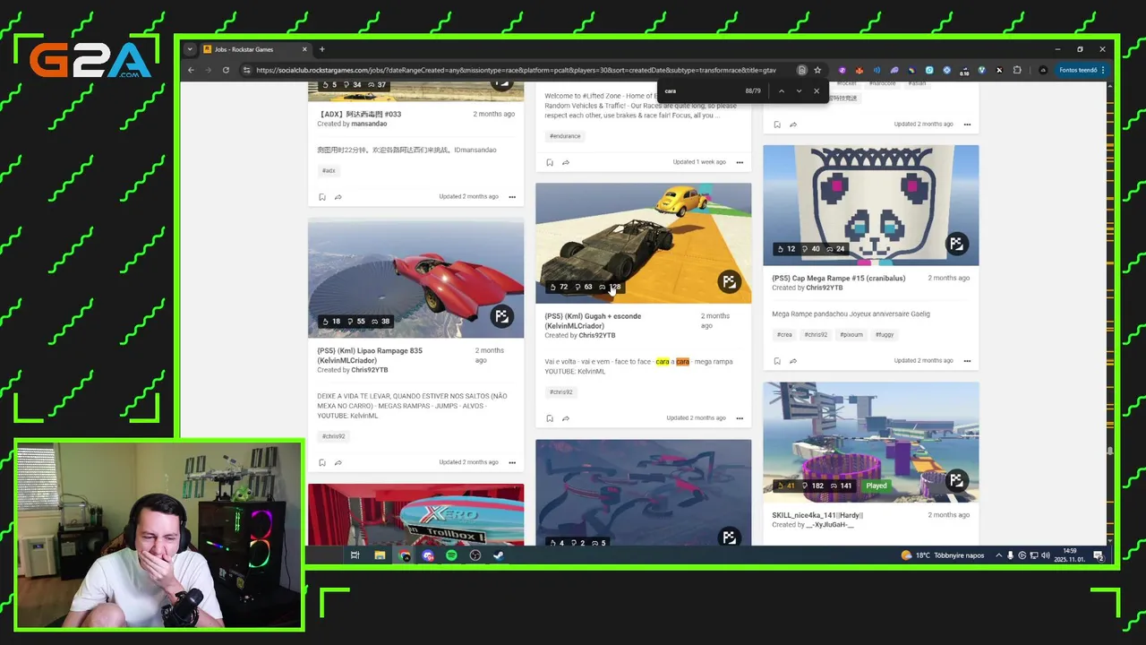Focus the find bar input containing cara
Screen dimensions: 1146x645
(701, 90)
